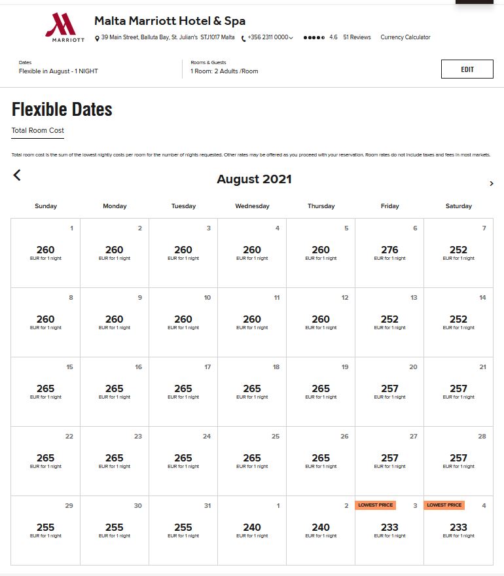Screen dimensions: 504x576
Task: Select September 3 with Lowest Price badge
Action: click(x=389, y=530)
